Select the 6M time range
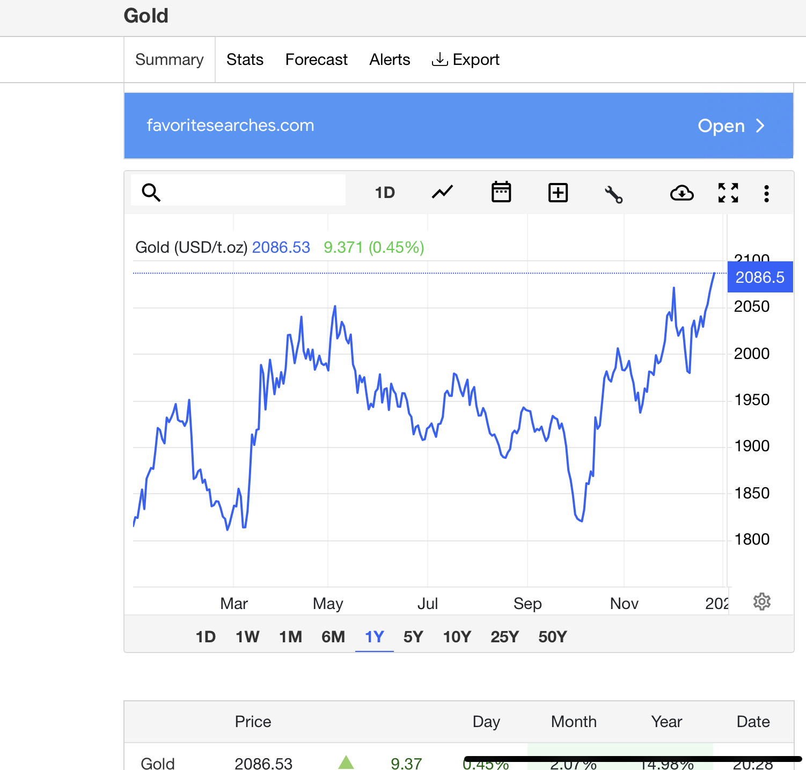 click(x=333, y=637)
